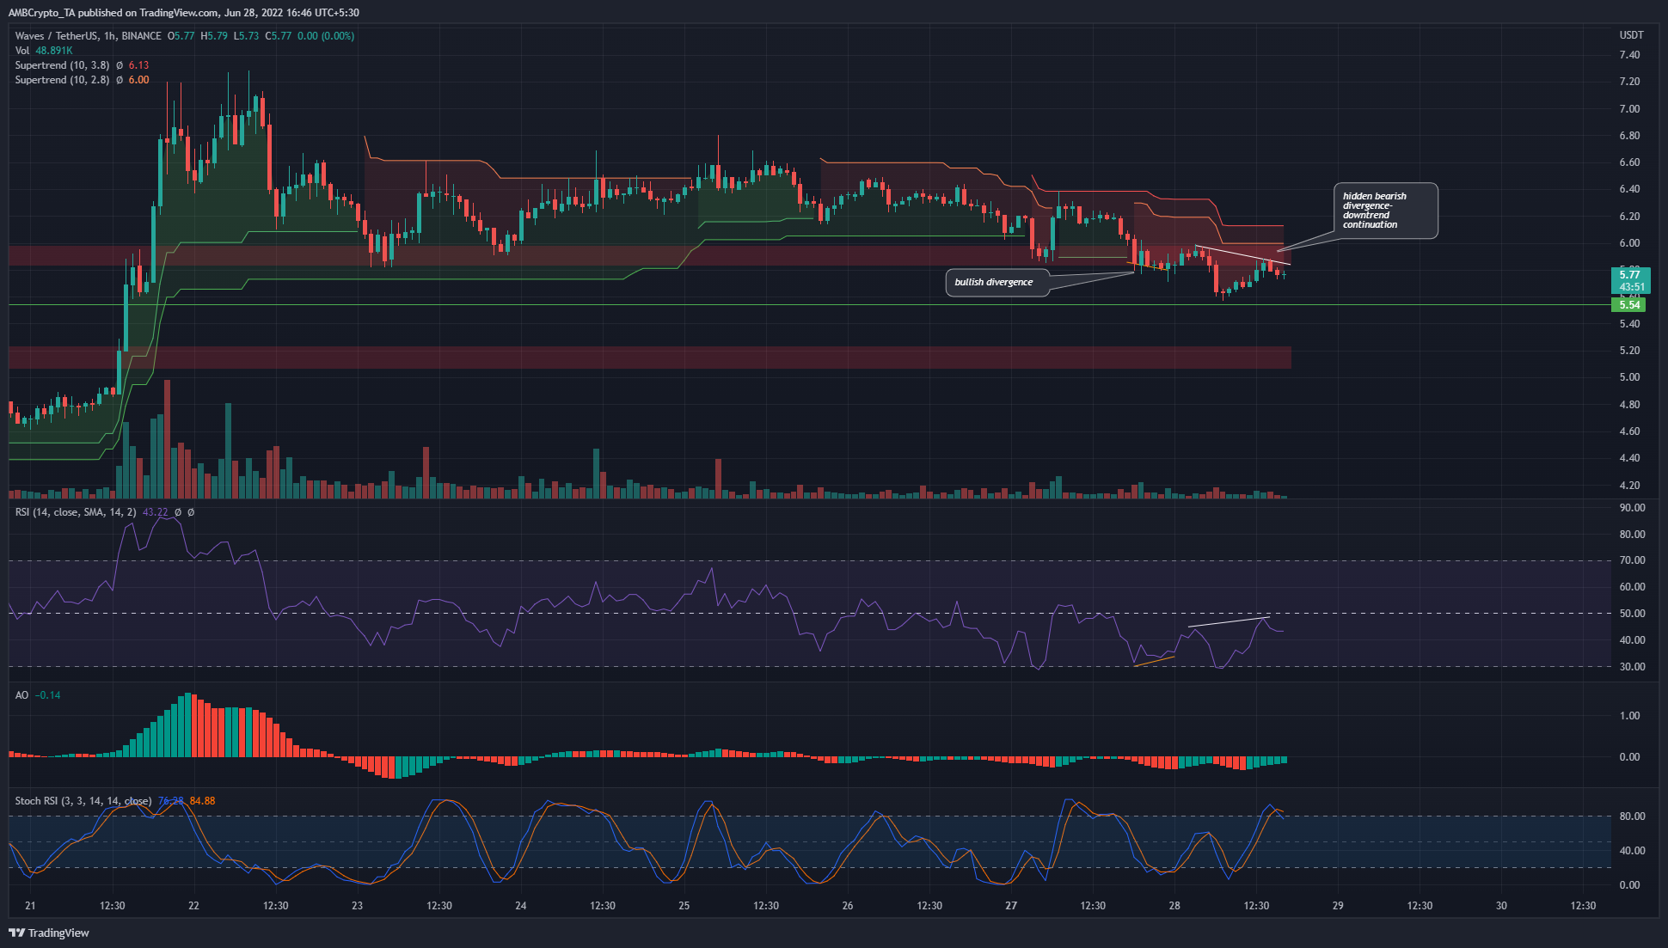
Task: Click the TradingView logo at bottom left
Action: pos(49,933)
